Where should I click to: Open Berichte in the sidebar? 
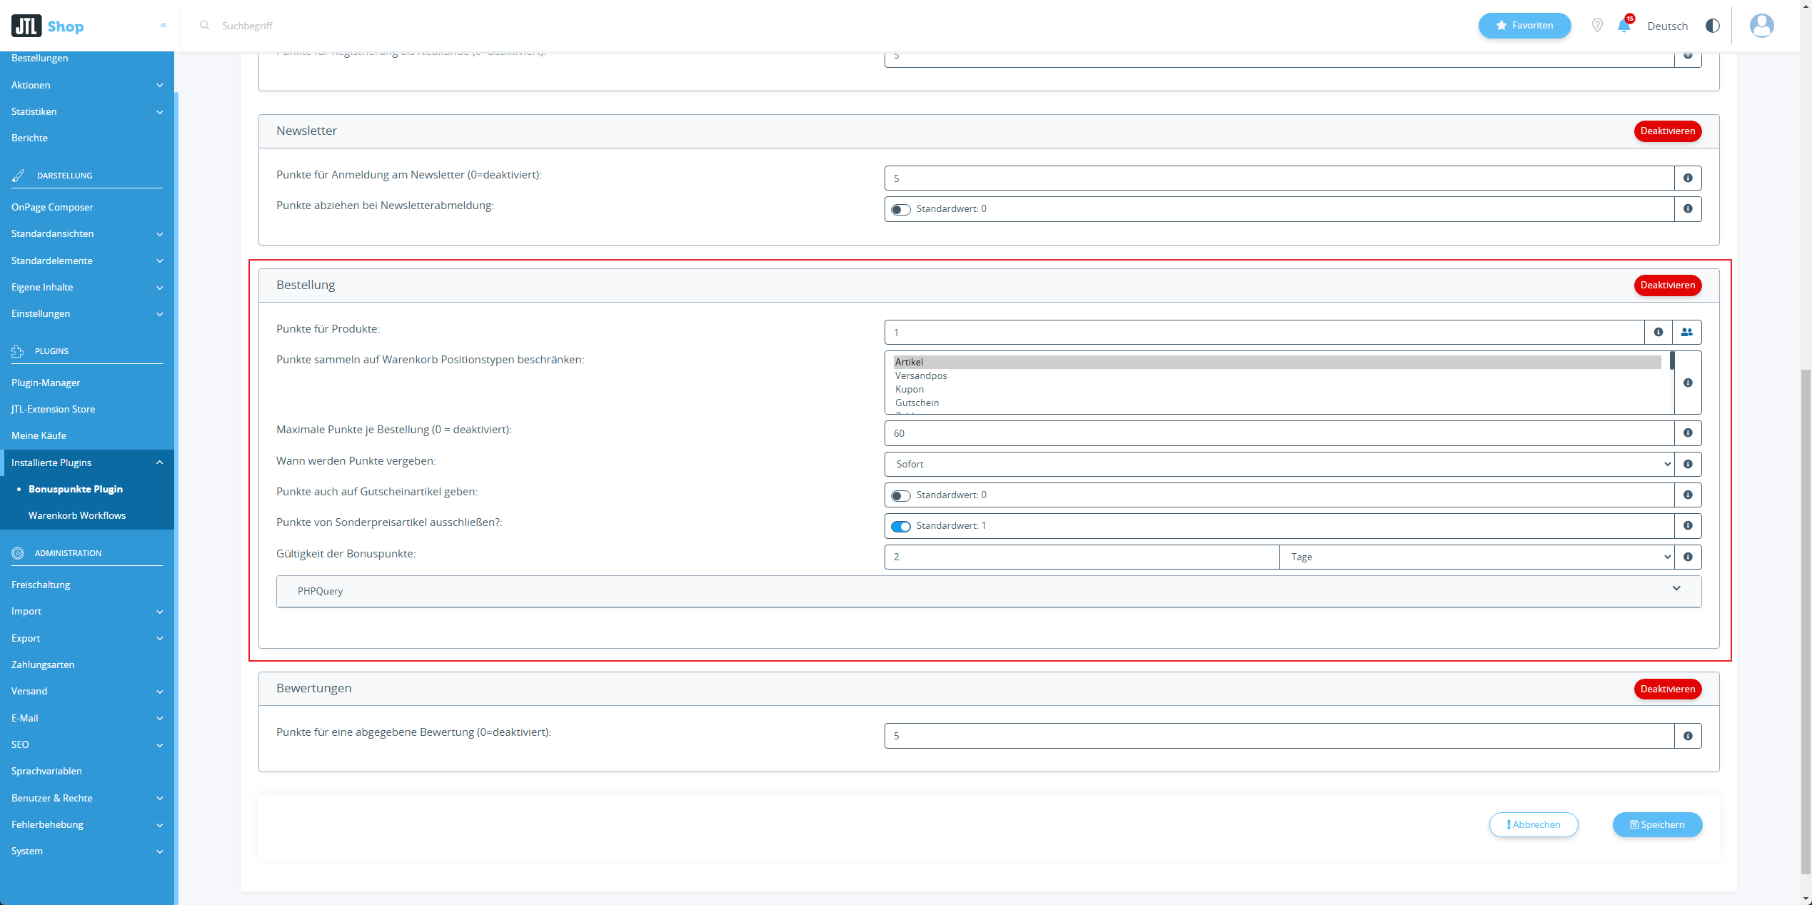pyautogui.click(x=30, y=138)
